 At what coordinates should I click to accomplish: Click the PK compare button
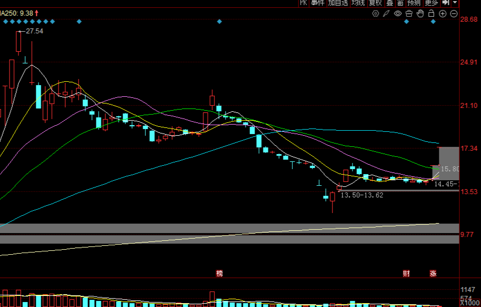pos(303,3)
